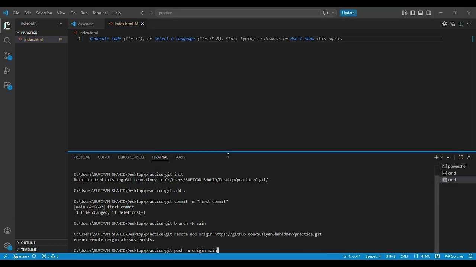
Task: Open Source Control view in activity bar
Action: click(x=7, y=56)
